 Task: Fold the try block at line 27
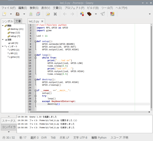point(35,96)
